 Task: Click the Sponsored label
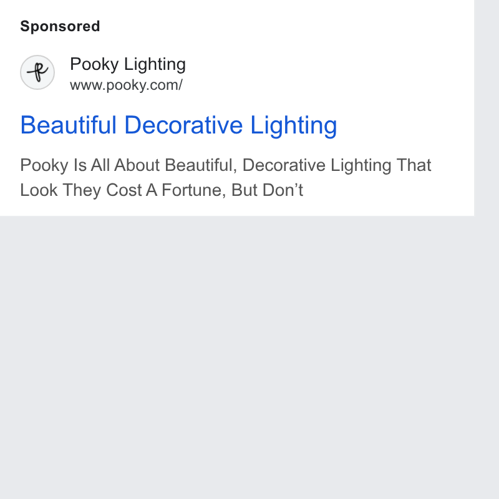click(x=60, y=26)
